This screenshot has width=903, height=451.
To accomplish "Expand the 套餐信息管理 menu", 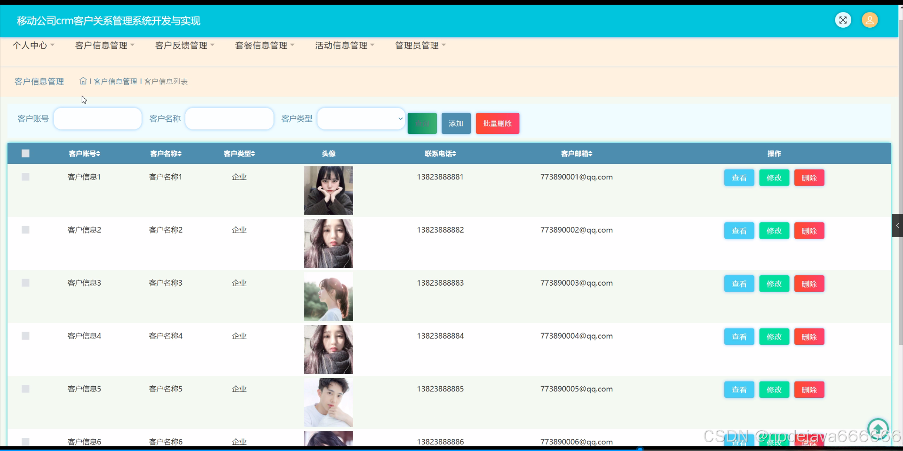I will pyautogui.click(x=264, y=46).
